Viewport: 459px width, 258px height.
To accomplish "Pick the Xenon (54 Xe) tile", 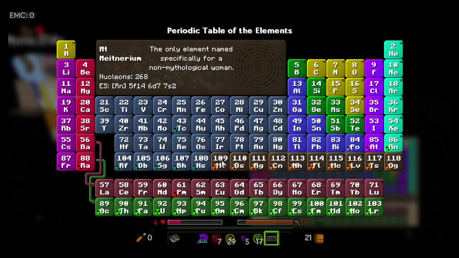I will 393,124.
